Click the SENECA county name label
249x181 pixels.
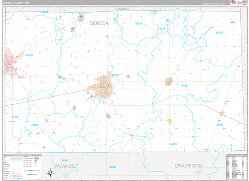(99, 23)
